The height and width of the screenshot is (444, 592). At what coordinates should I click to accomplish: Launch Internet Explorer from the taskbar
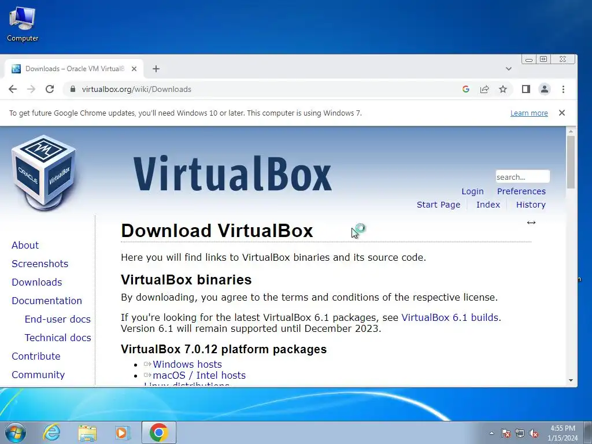[x=51, y=432]
